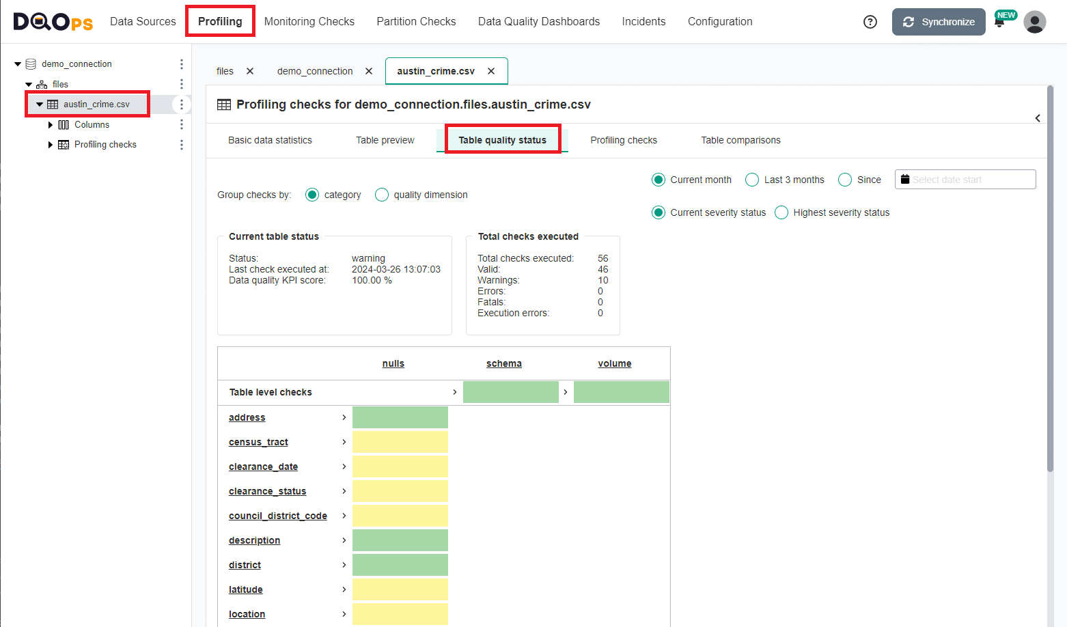This screenshot has height=627, width=1067.
Task: Open the three-dot menu beside austin_crime.csv
Action: pos(181,104)
